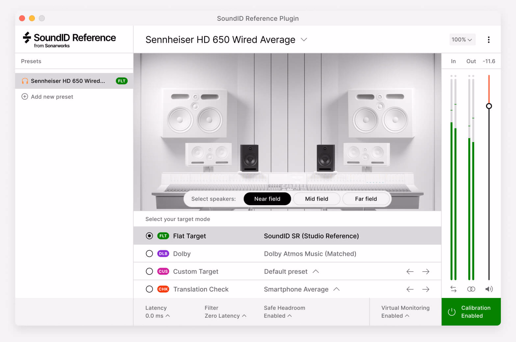Click the orange CHK badge
516x342 pixels.
(163, 289)
